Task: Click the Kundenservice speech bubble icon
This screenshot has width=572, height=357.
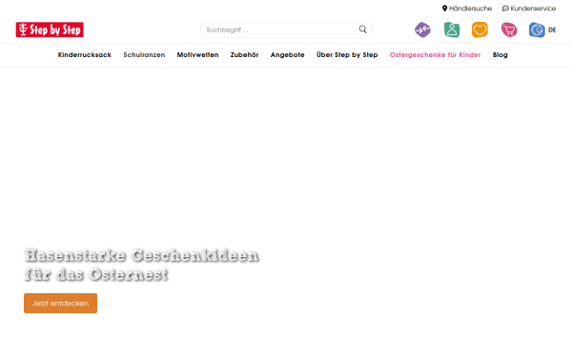Action: coord(505,9)
